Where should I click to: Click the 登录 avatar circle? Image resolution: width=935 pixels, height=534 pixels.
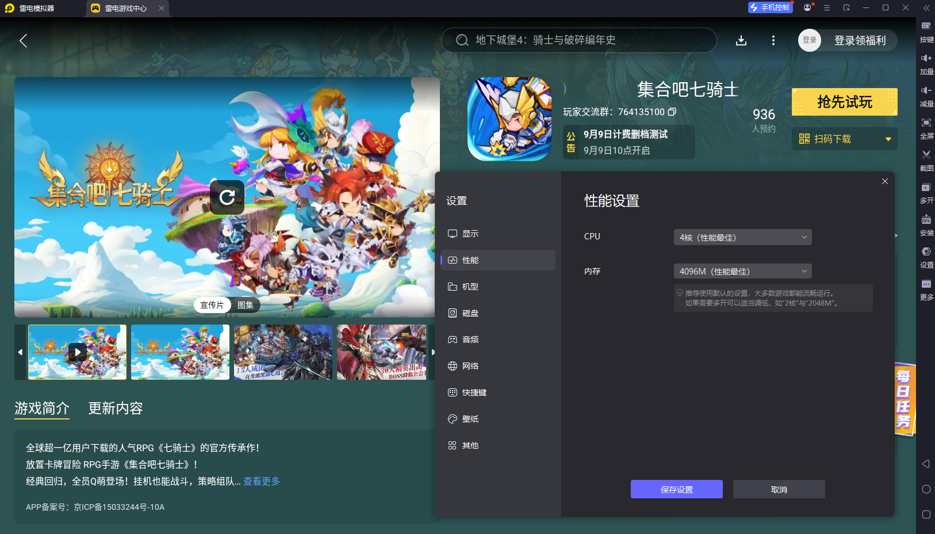click(810, 40)
